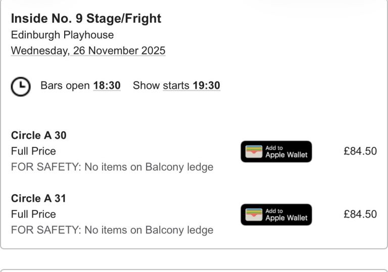Click the Bars open label

(65, 86)
